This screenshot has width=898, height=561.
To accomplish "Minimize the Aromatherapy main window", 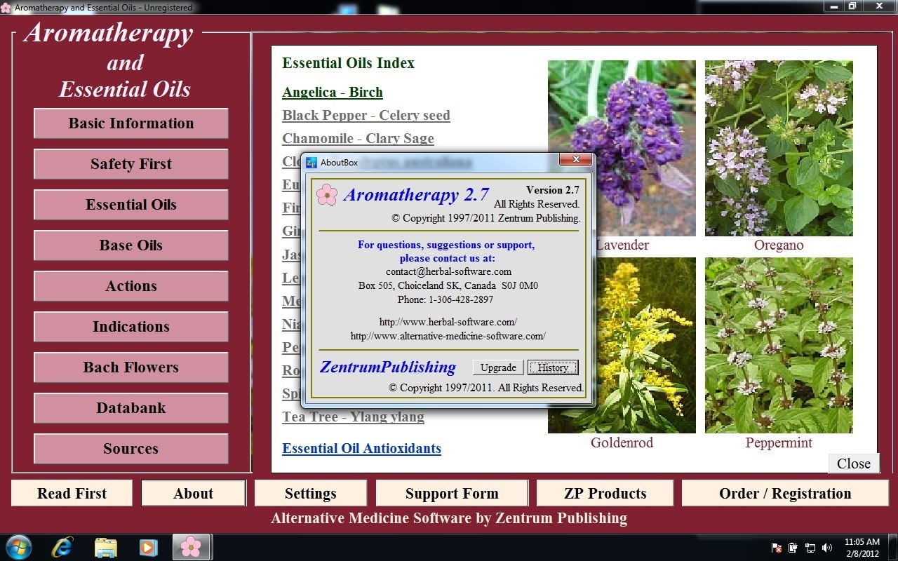I will tap(833, 6).
